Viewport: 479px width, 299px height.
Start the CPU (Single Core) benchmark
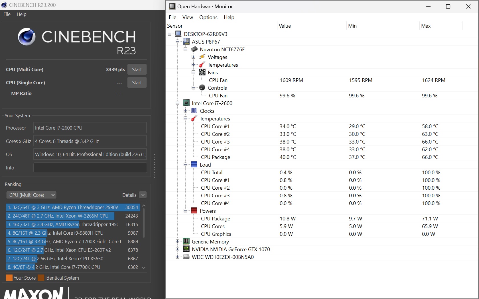137,83
